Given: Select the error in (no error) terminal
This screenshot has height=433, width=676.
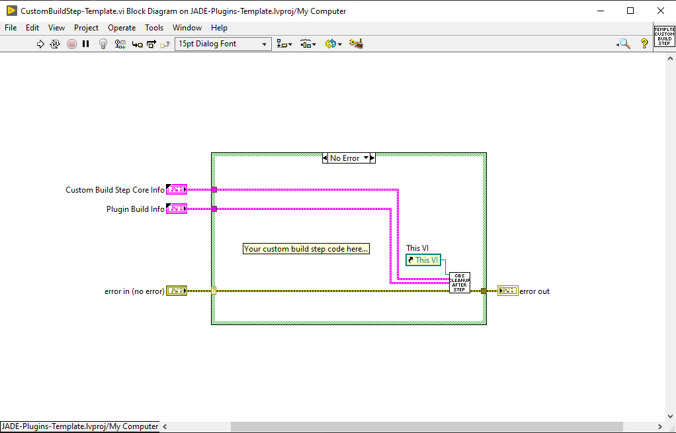Looking at the screenshot, I should 176,290.
